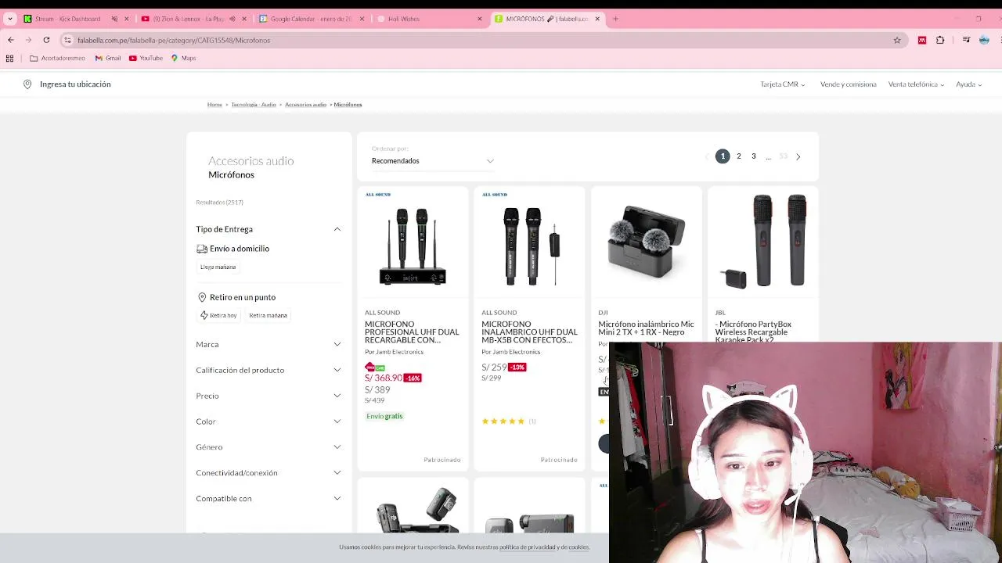Expand the Color filter

tap(269, 421)
